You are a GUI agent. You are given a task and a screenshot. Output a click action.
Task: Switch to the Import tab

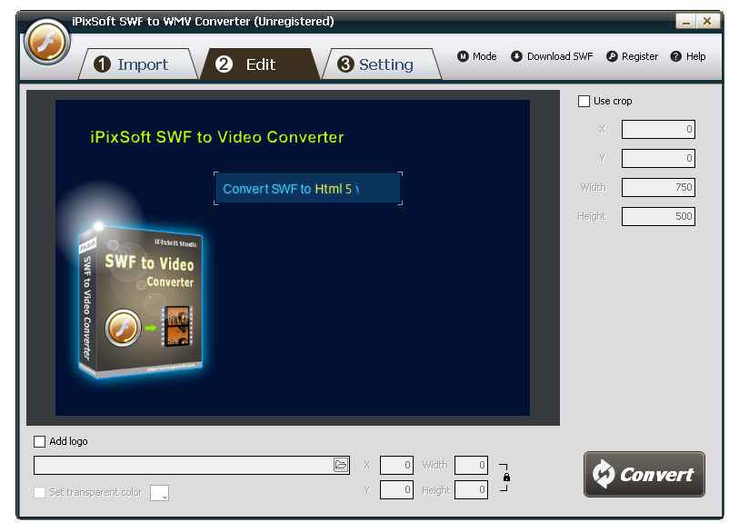click(137, 64)
